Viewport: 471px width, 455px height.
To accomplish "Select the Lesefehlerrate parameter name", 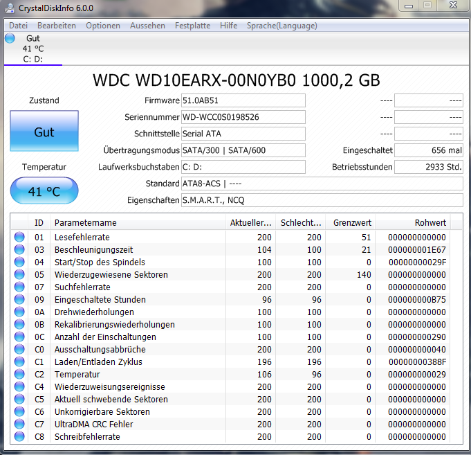I will [x=82, y=238].
